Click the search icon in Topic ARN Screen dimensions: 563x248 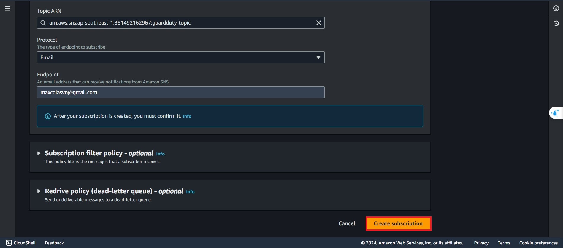(x=43, y=23)
